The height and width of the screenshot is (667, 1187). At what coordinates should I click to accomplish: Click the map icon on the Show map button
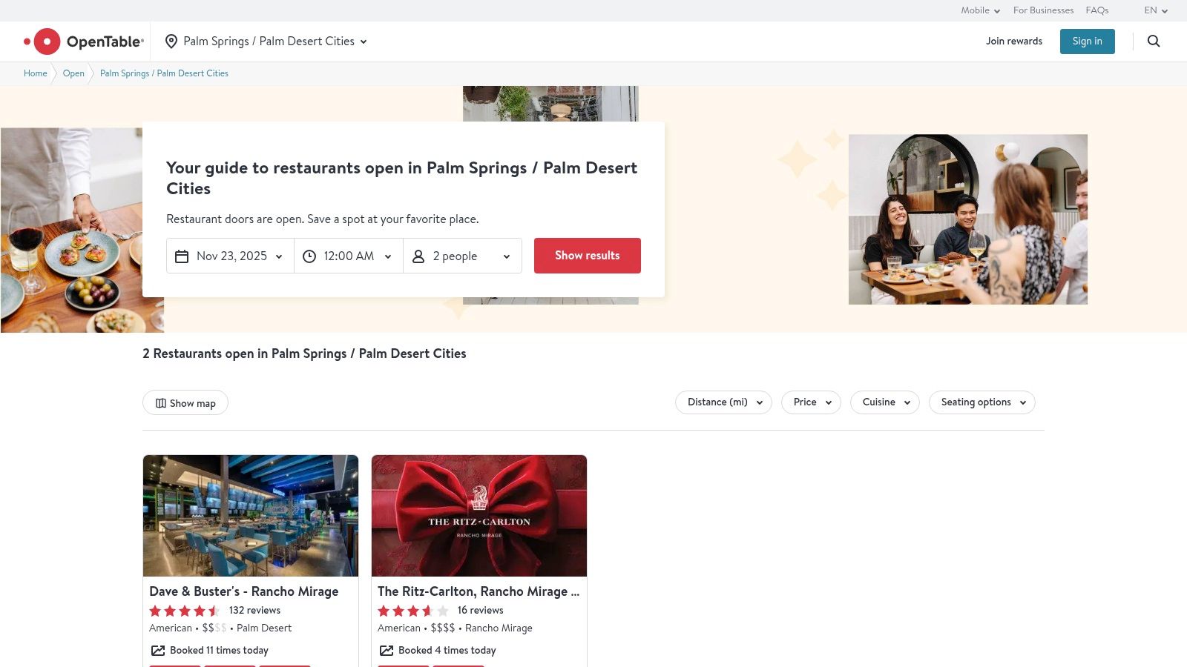(x=160, y=402)
